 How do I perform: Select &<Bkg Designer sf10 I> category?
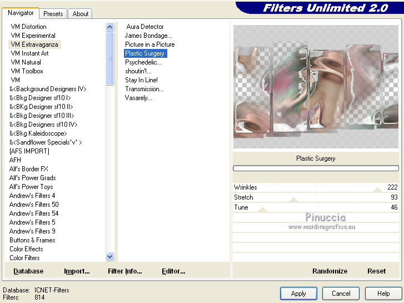pyautogui.click(x=40, y=98)
